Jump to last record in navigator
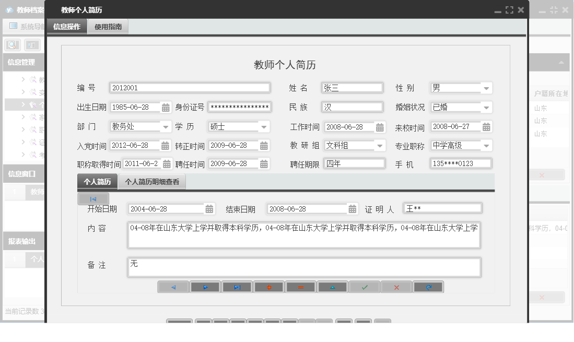This screenshot has height=342, width=574. pyautogui.click(x=237, y=287)
